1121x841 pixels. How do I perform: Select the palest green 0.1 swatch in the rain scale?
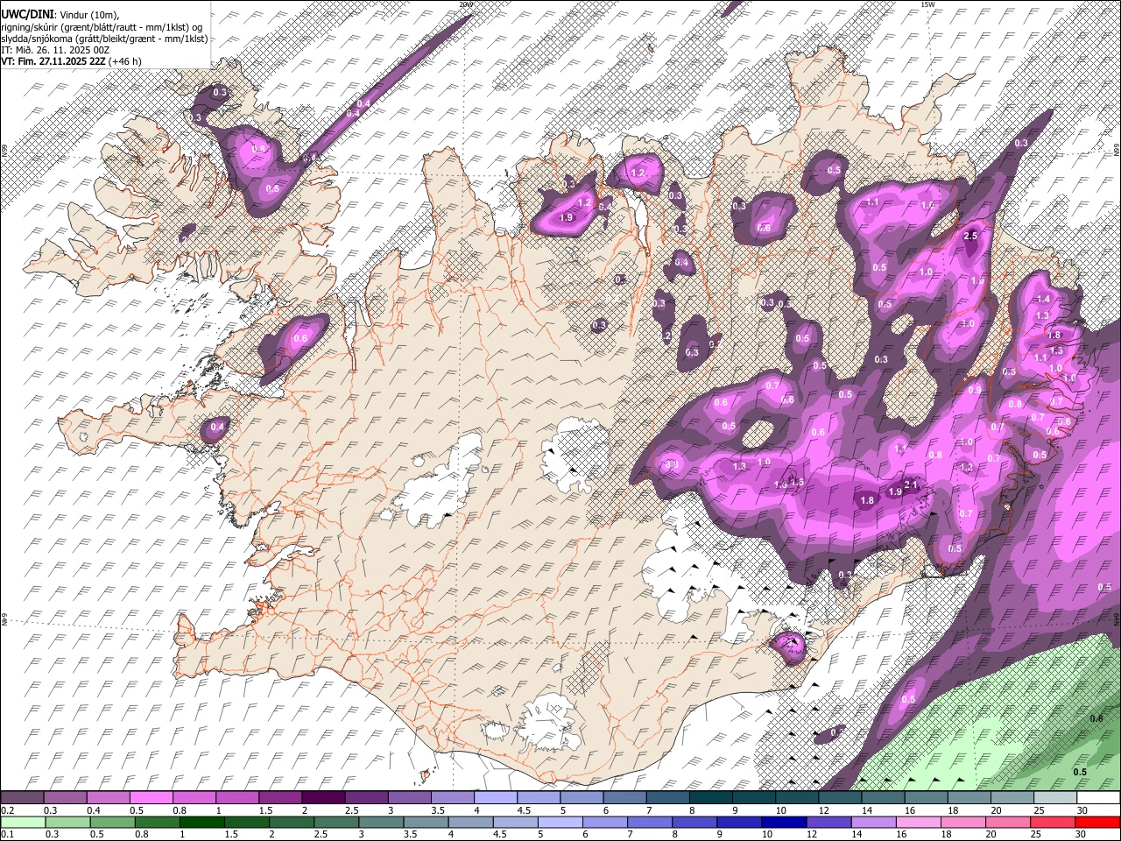(22, 822)
